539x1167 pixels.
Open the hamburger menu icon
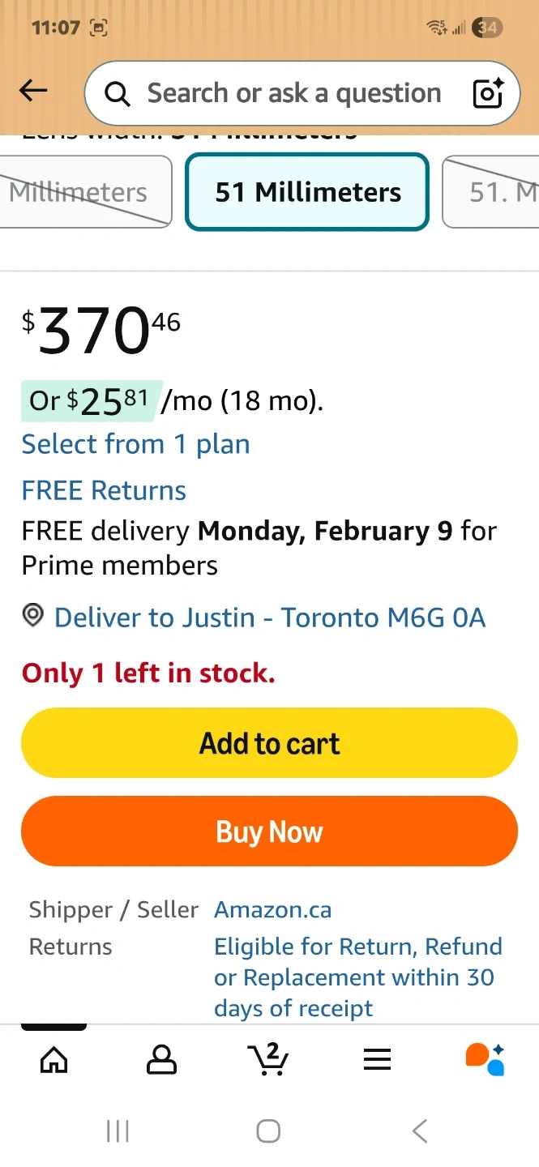pyautogui.click(x=377, y=1058)
